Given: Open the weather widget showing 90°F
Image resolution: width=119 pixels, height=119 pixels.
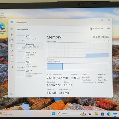Looking at the screenshot, I should point(7,114).
